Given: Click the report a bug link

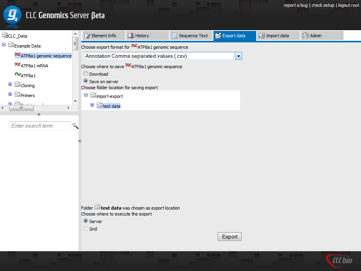Looking at the screenshot, I should tap(295, 5).
